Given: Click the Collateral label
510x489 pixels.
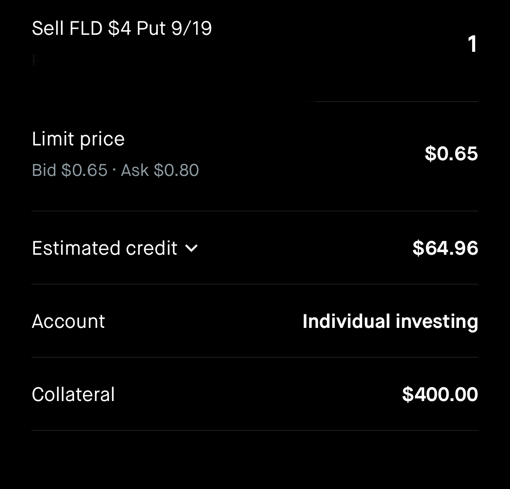Looking at the screenshot, I should (73, 395).
